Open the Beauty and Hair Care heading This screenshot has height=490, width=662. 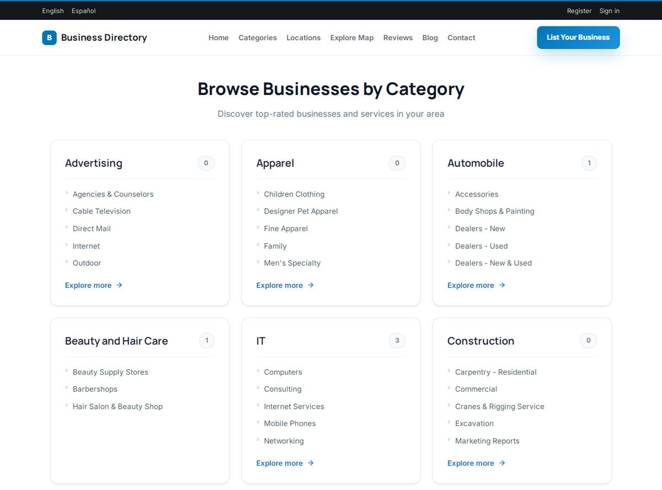point(116,341)
